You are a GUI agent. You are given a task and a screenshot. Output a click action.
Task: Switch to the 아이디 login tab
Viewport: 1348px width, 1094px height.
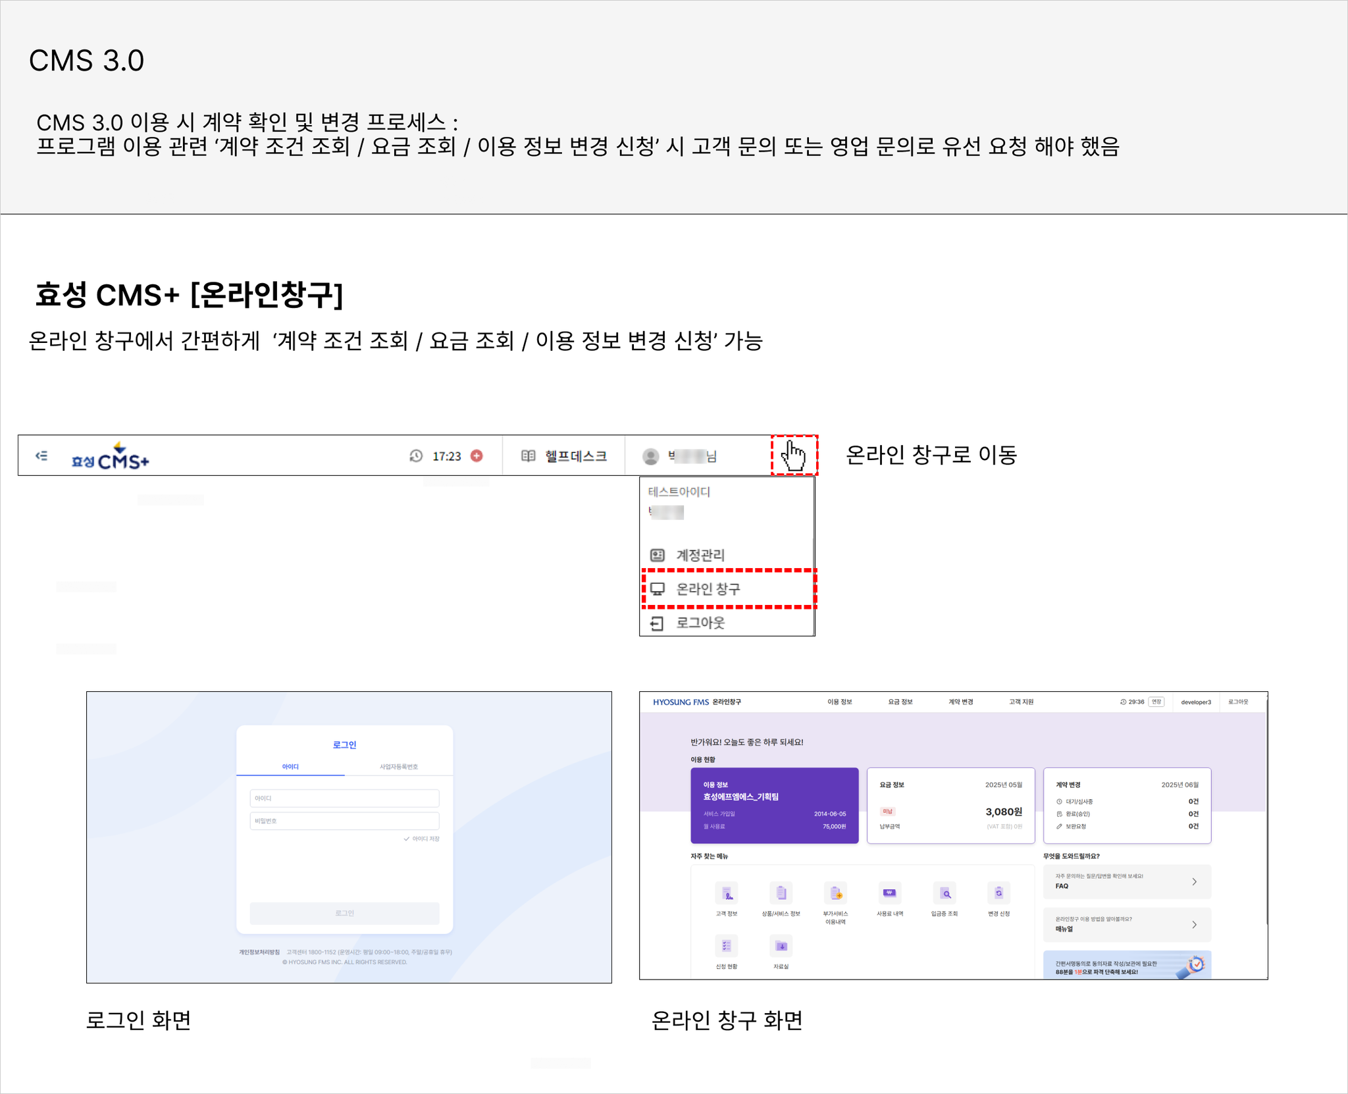tap(290, 767)
